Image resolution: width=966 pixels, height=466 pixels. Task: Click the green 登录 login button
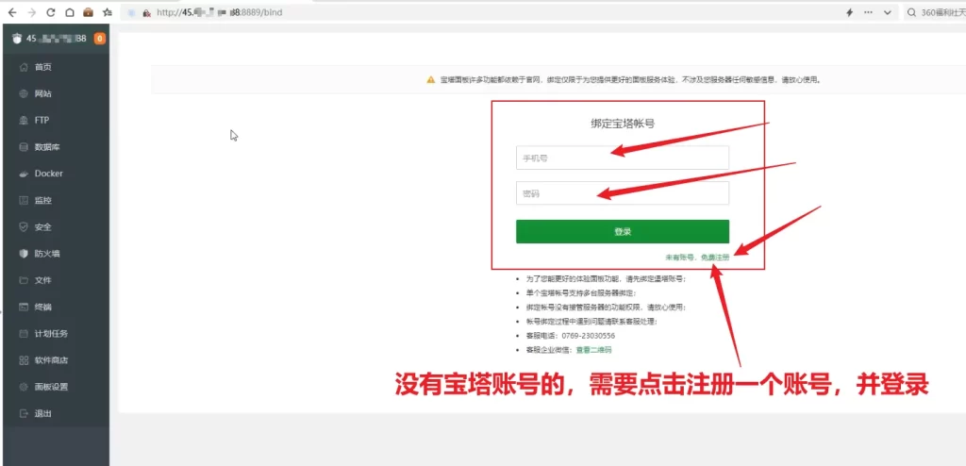point(623,232)
